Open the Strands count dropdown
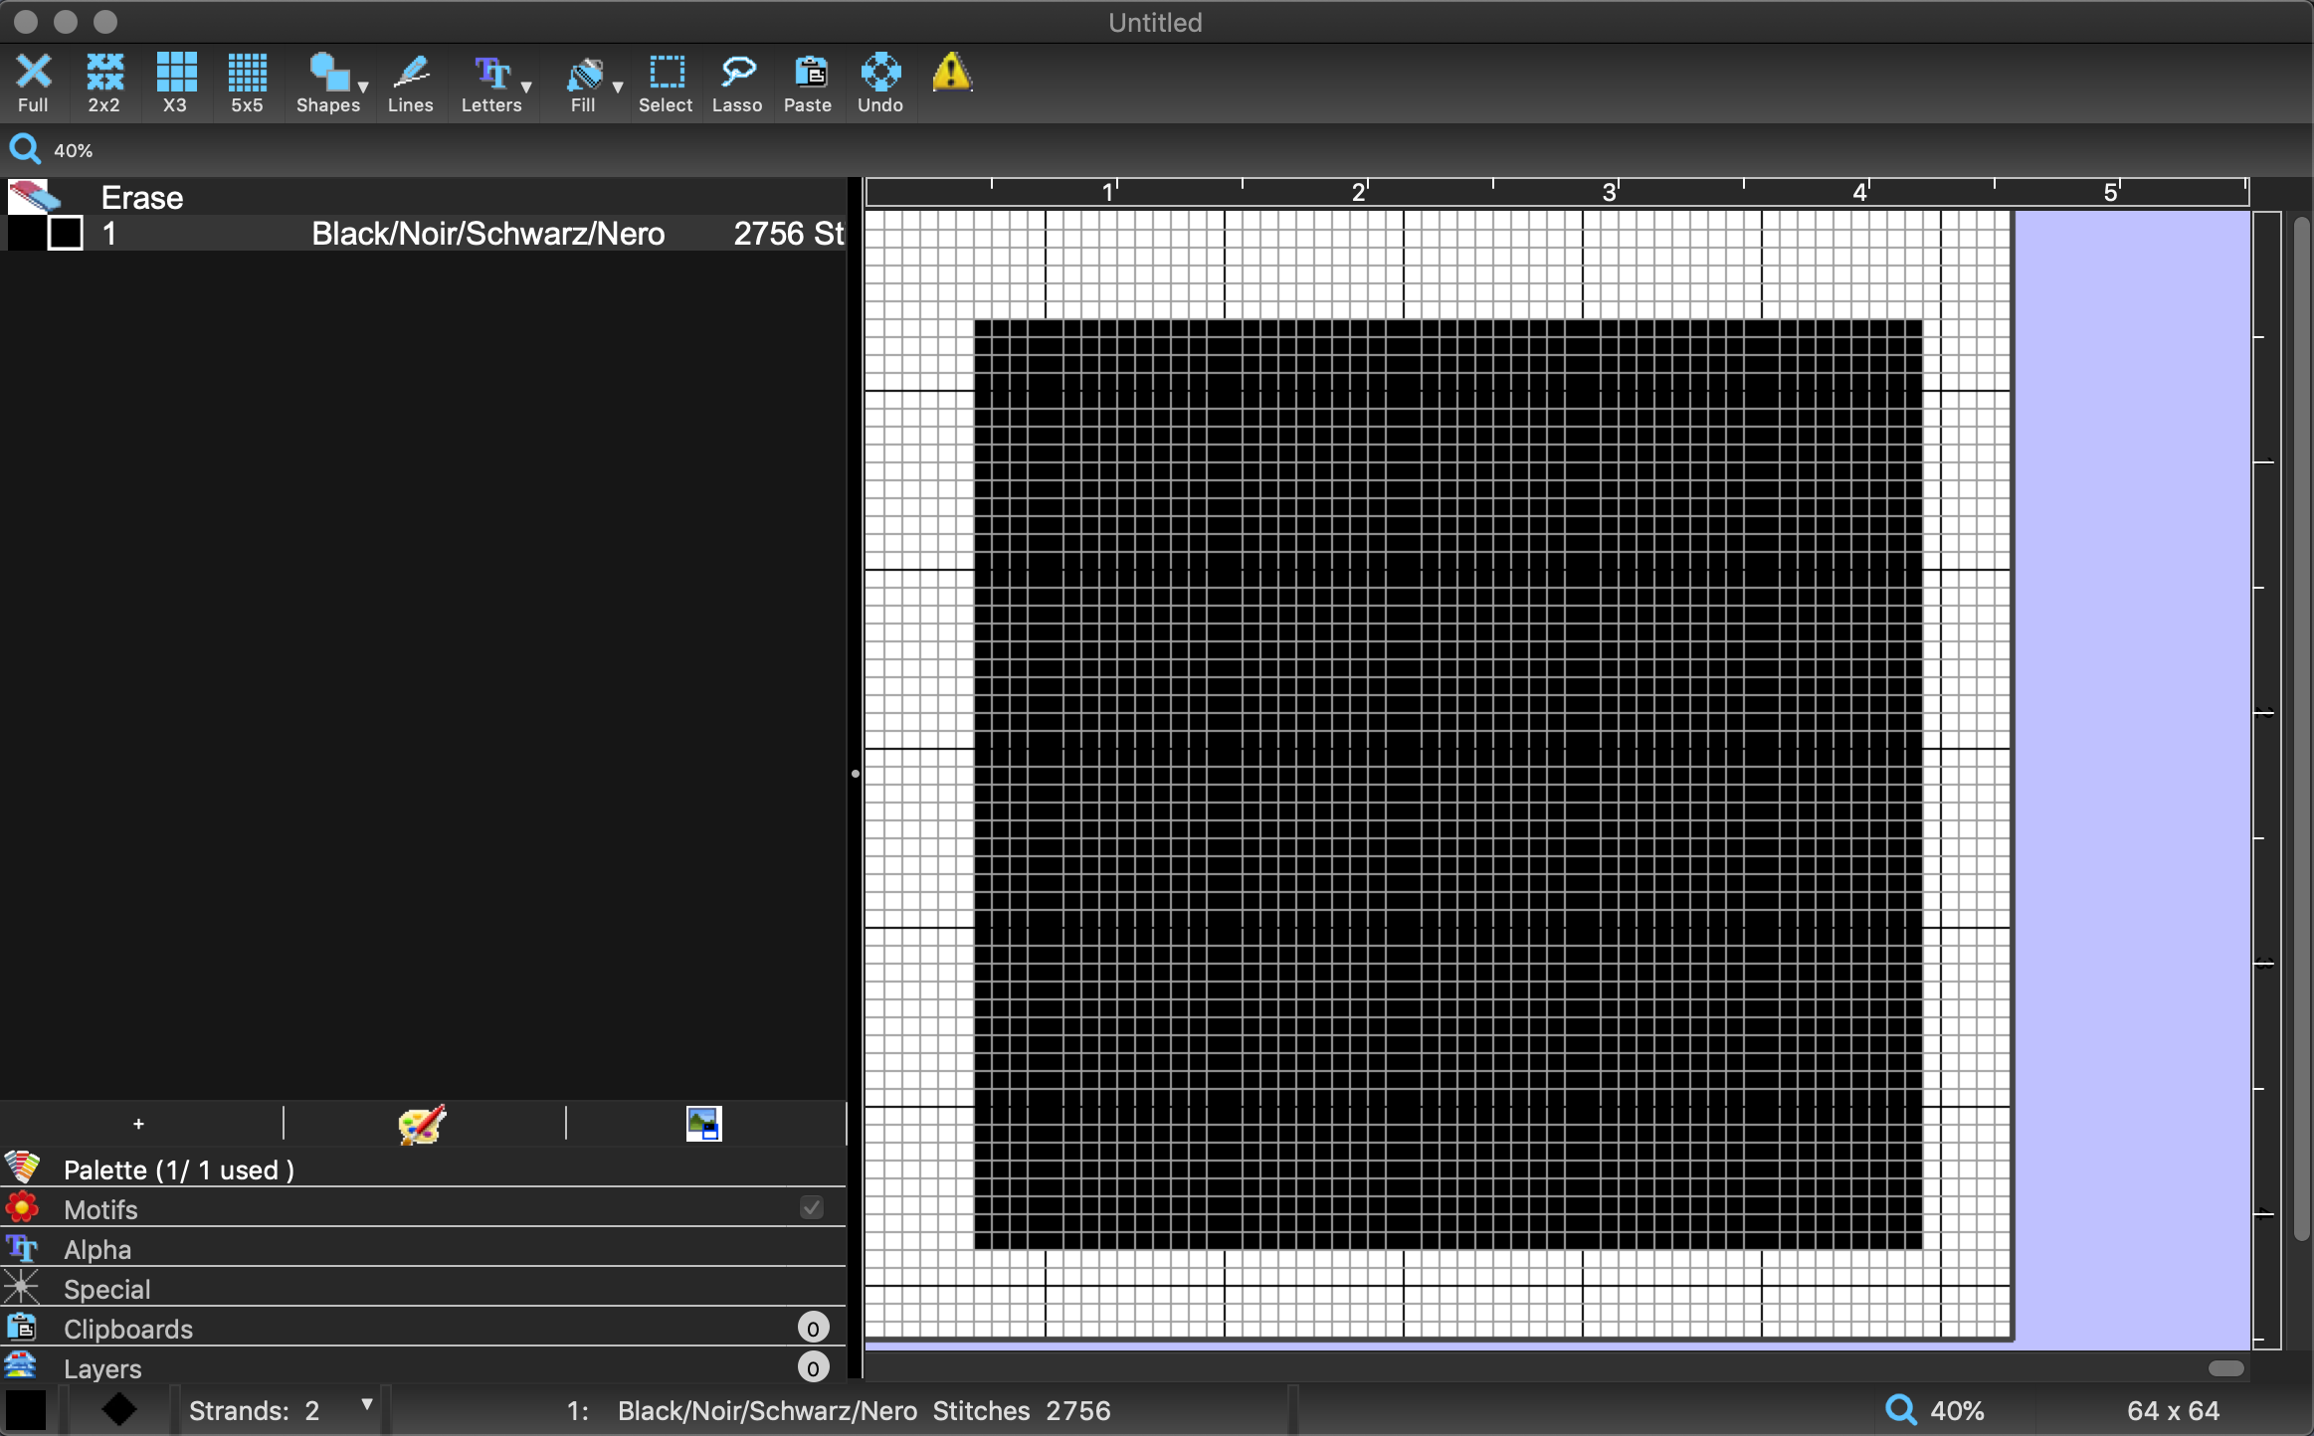The width and height of the screenshot is (2314, 1436). (x=366, y=1404)
